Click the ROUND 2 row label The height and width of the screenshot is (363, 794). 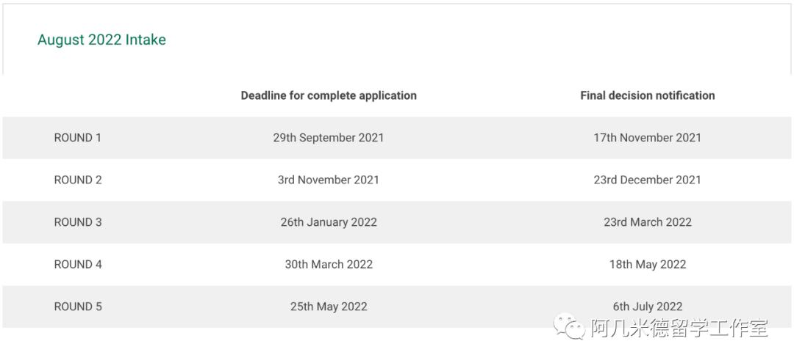[x=78, y=180]
